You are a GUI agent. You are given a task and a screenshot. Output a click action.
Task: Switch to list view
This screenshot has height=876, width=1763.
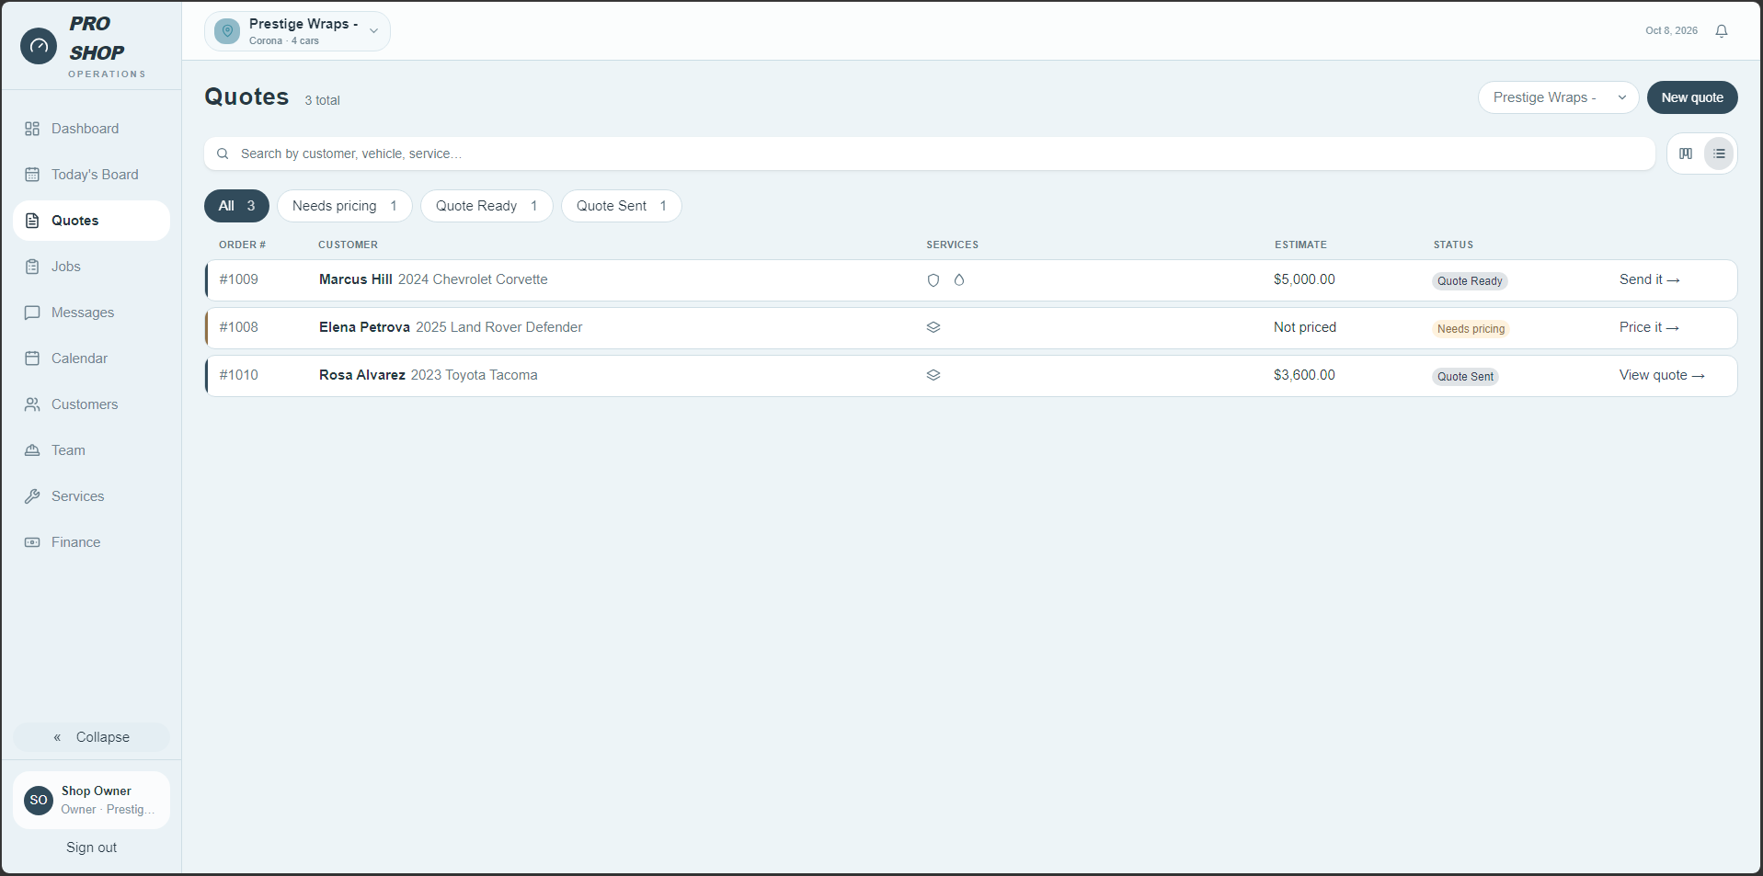click(x=1719, y=154)
